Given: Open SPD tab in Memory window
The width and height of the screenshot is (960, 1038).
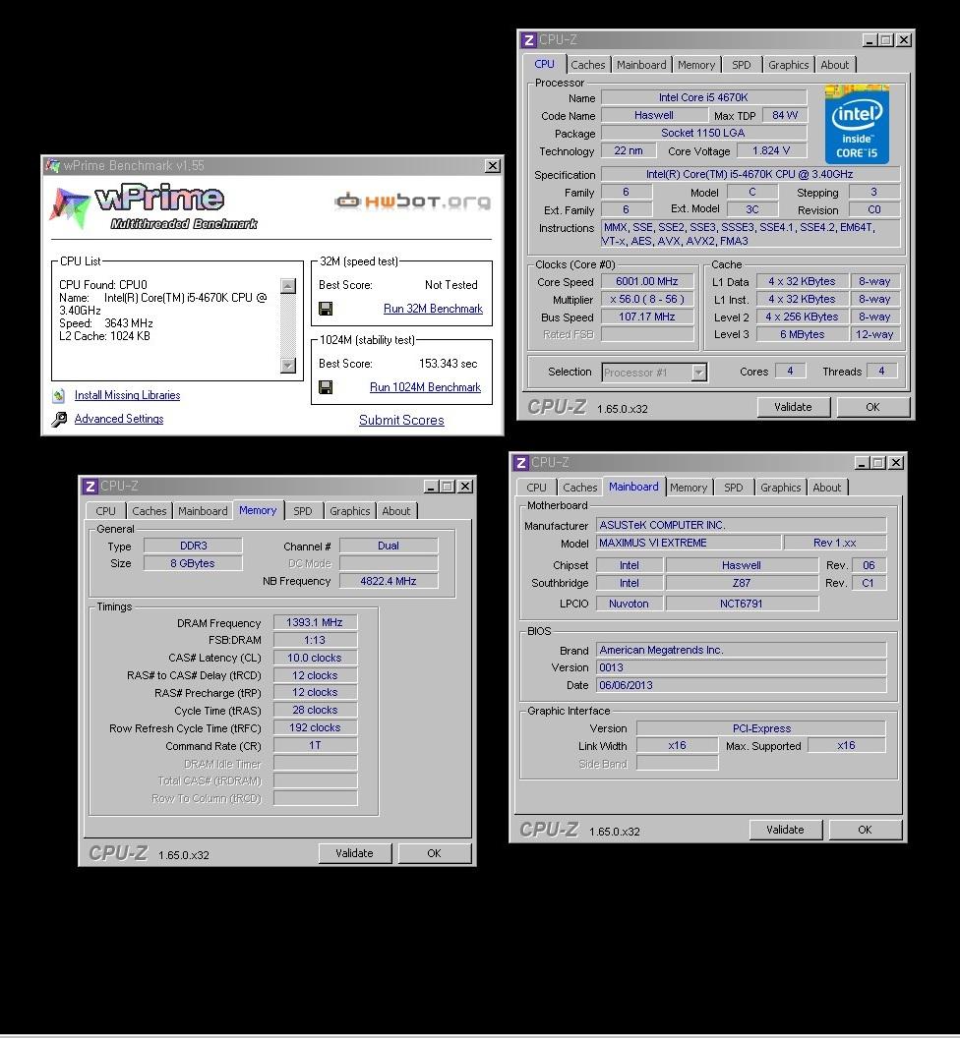Looking at the screenshot, I should 303,511.
